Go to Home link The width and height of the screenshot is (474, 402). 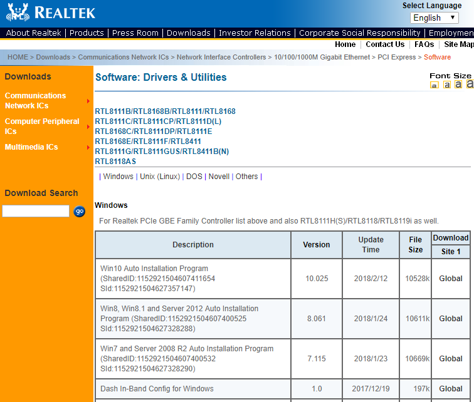coord(345,44)
